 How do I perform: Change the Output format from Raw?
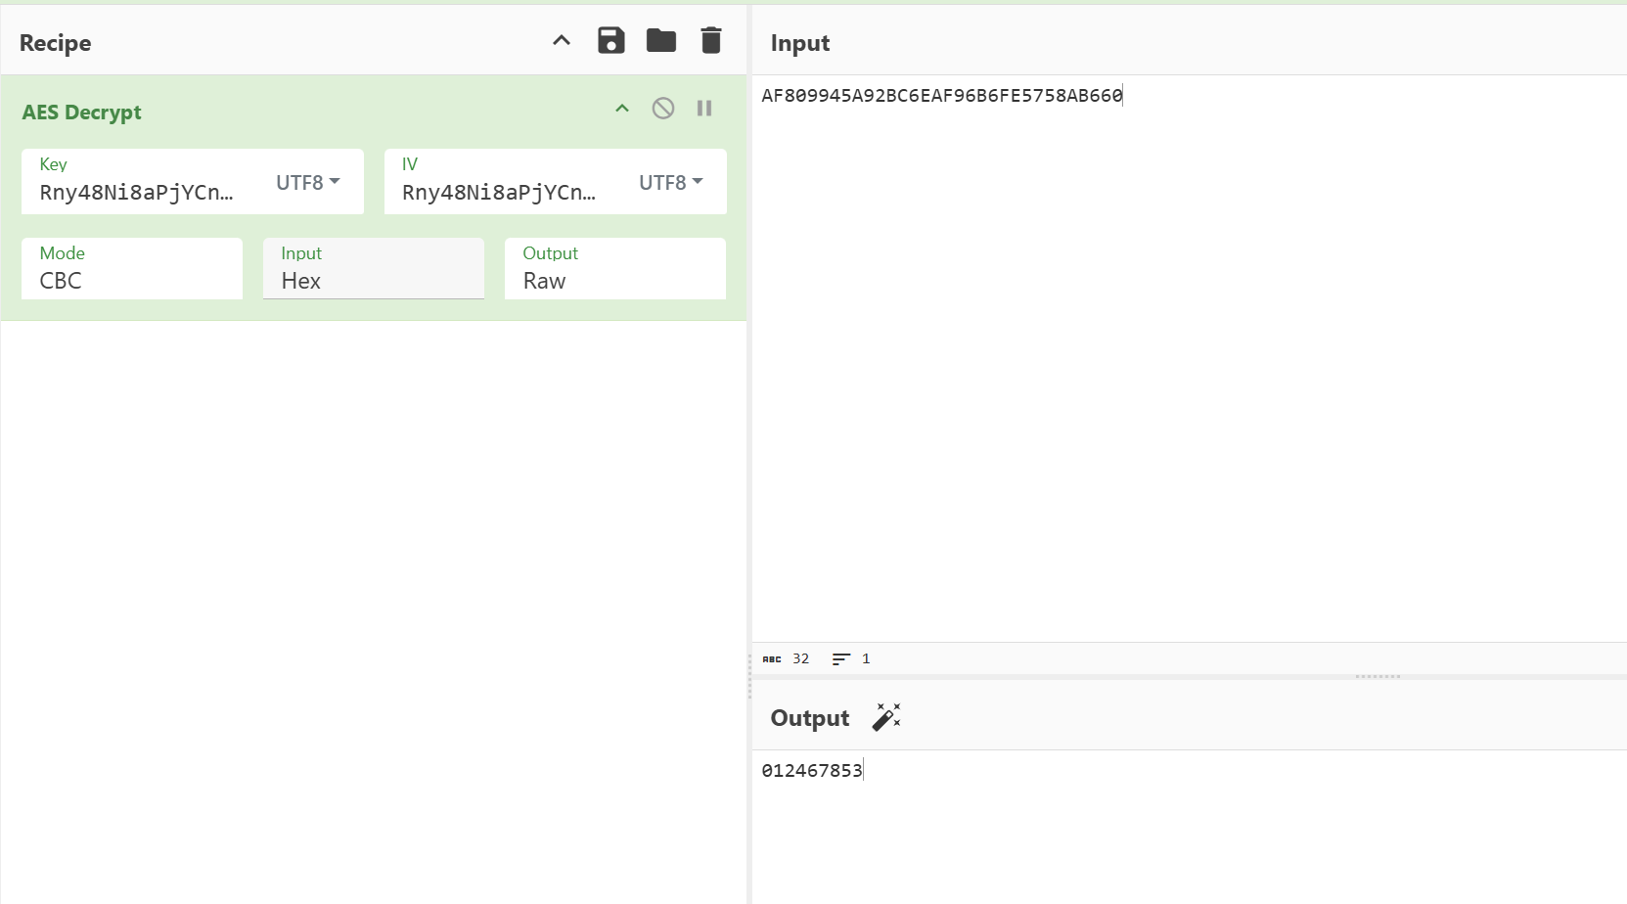(614, 280)
